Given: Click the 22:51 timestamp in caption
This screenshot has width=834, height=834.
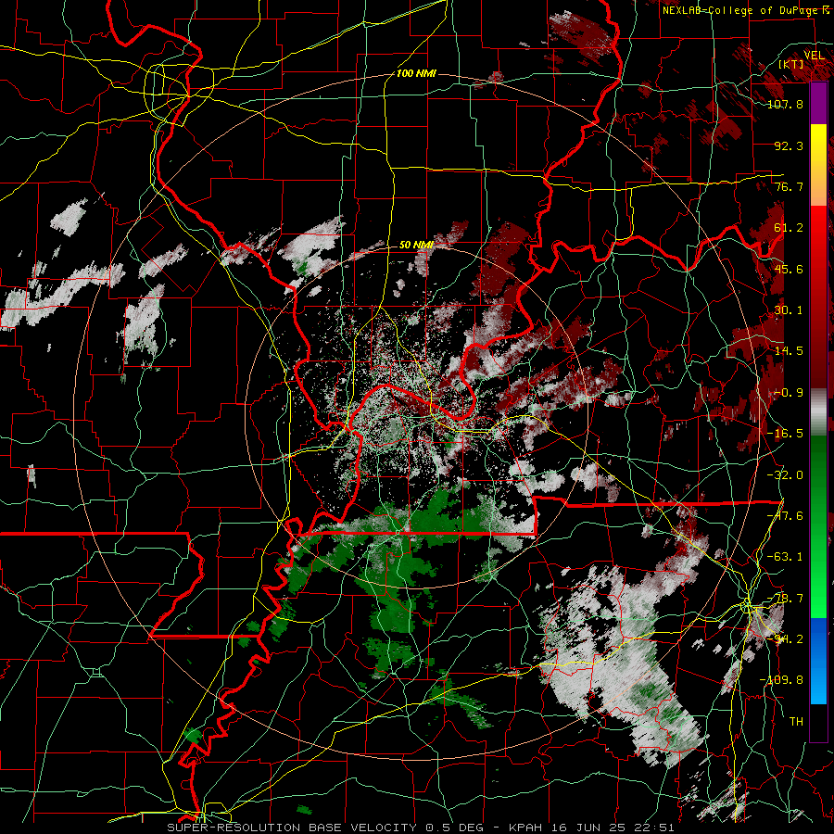Looking at the screenshot, I should (x=655, y=828).
